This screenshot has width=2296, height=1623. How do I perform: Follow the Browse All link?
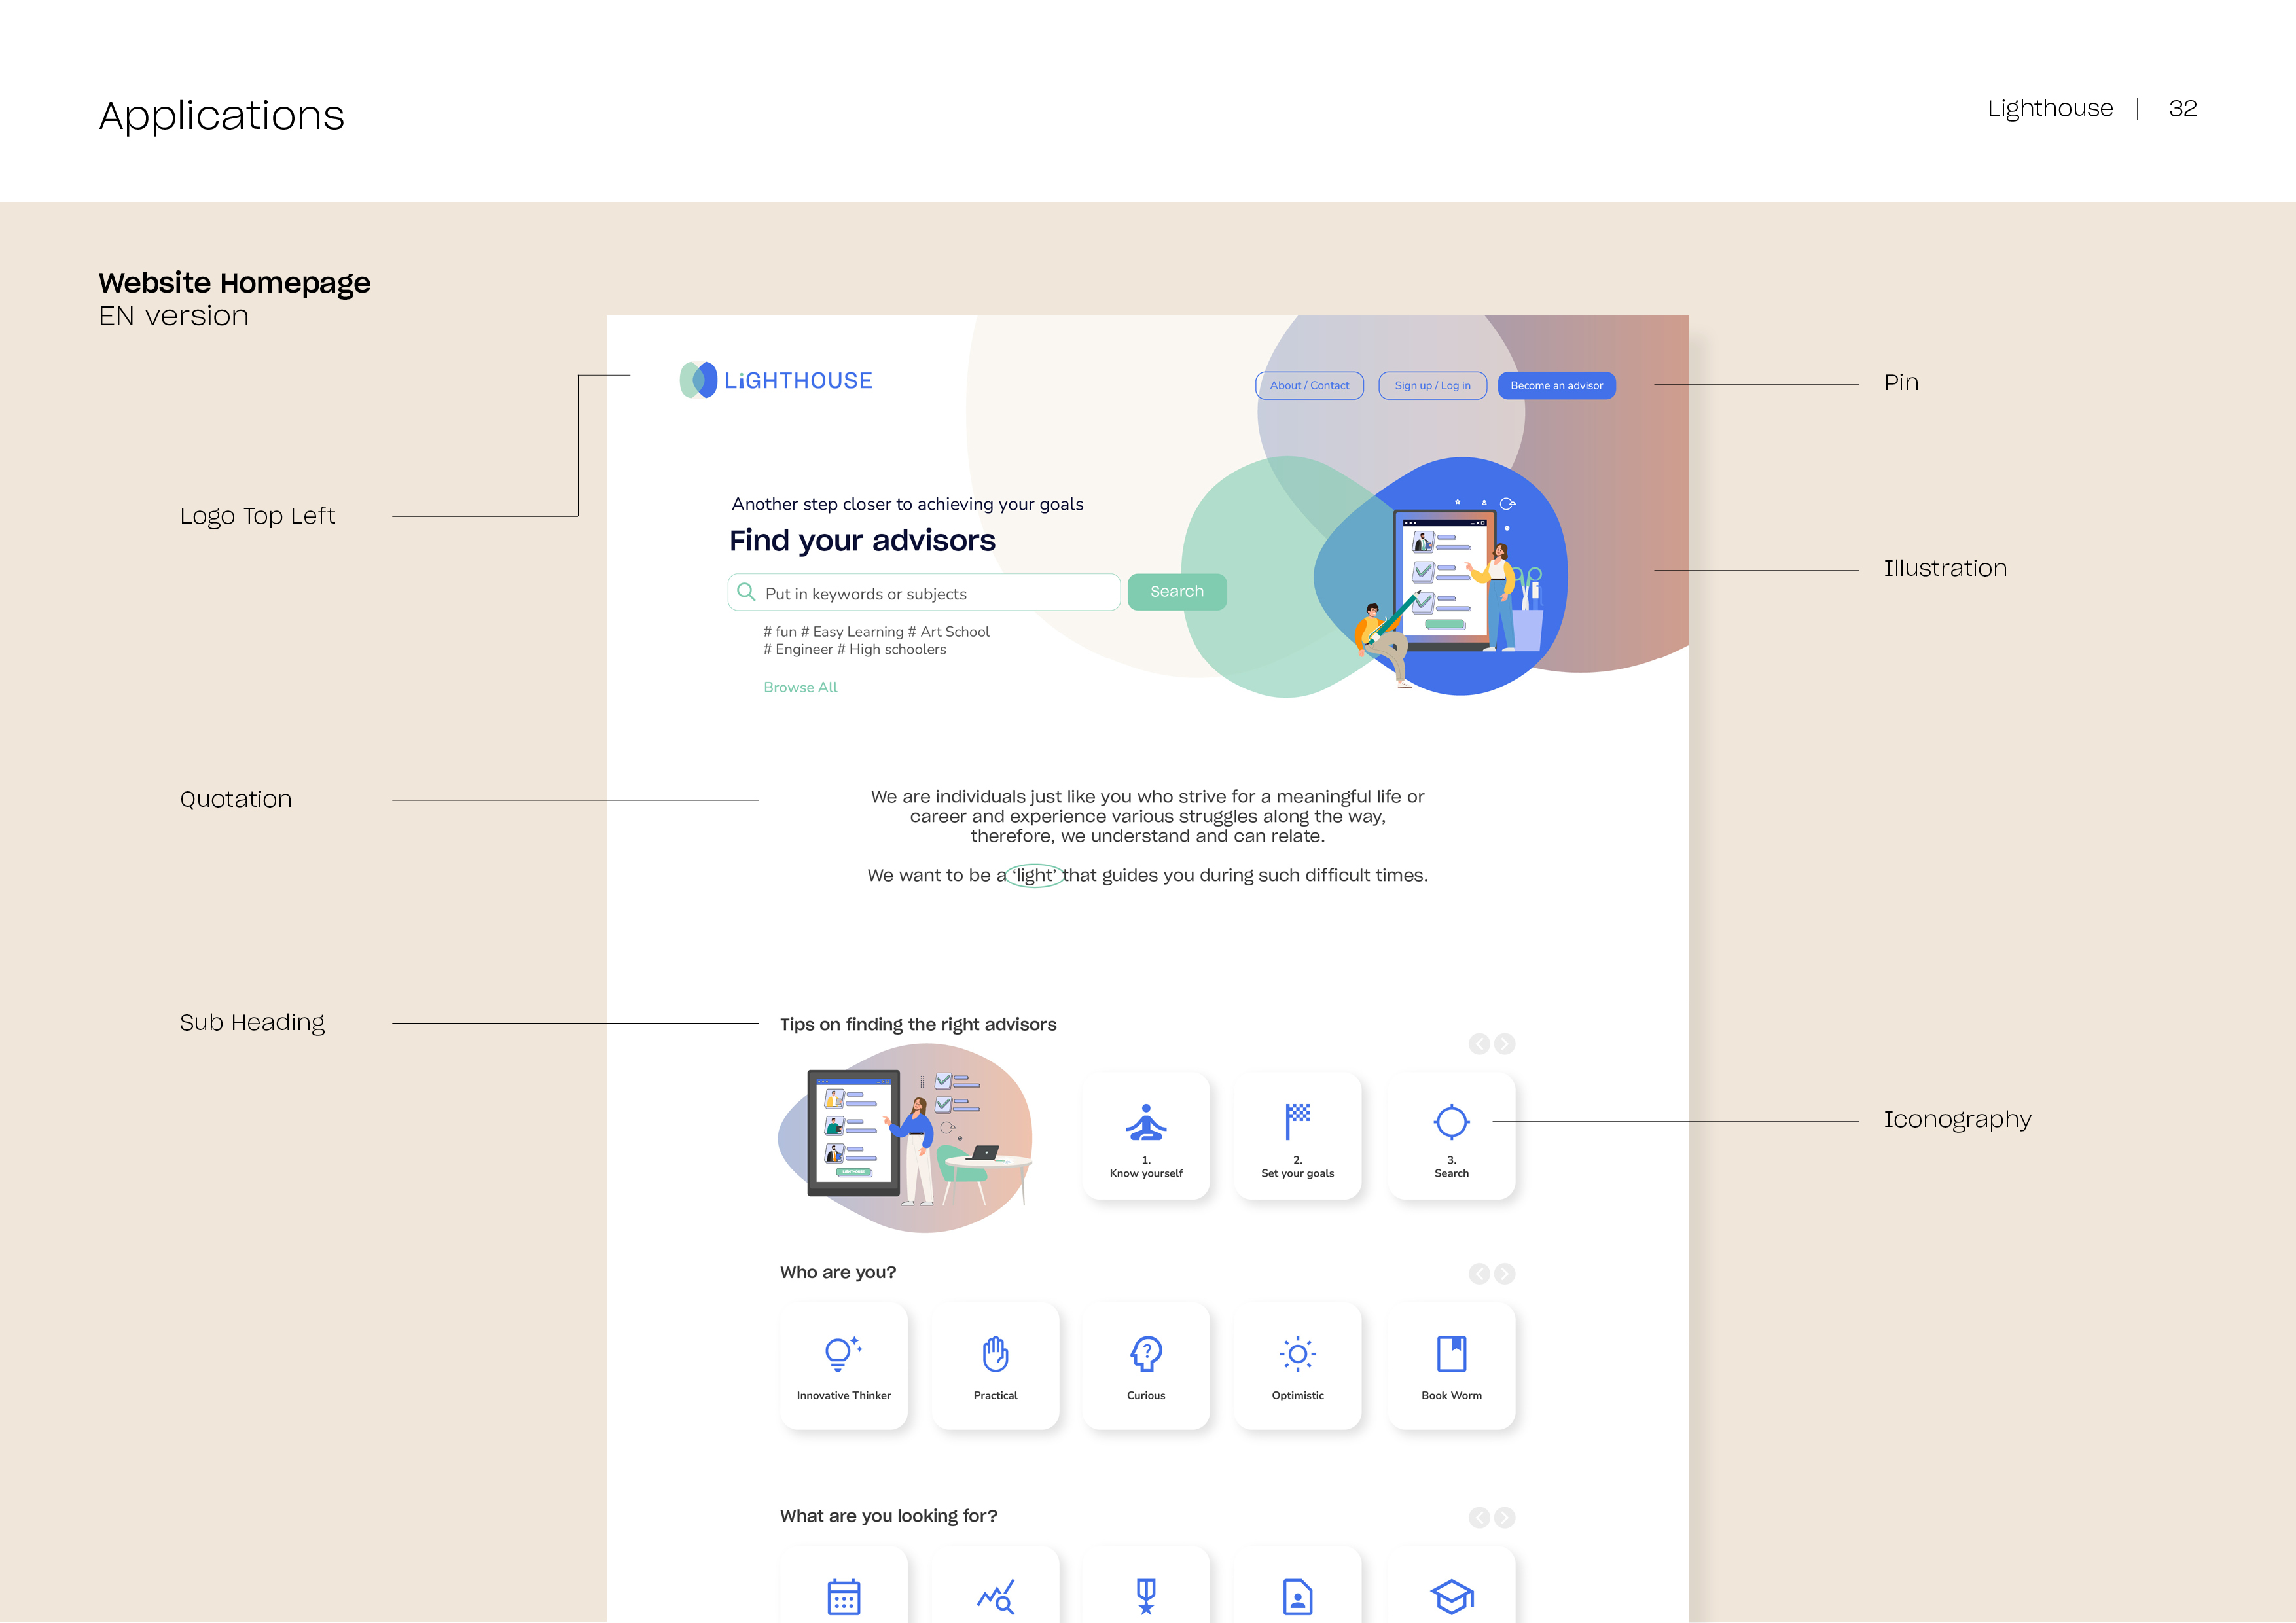800,687
